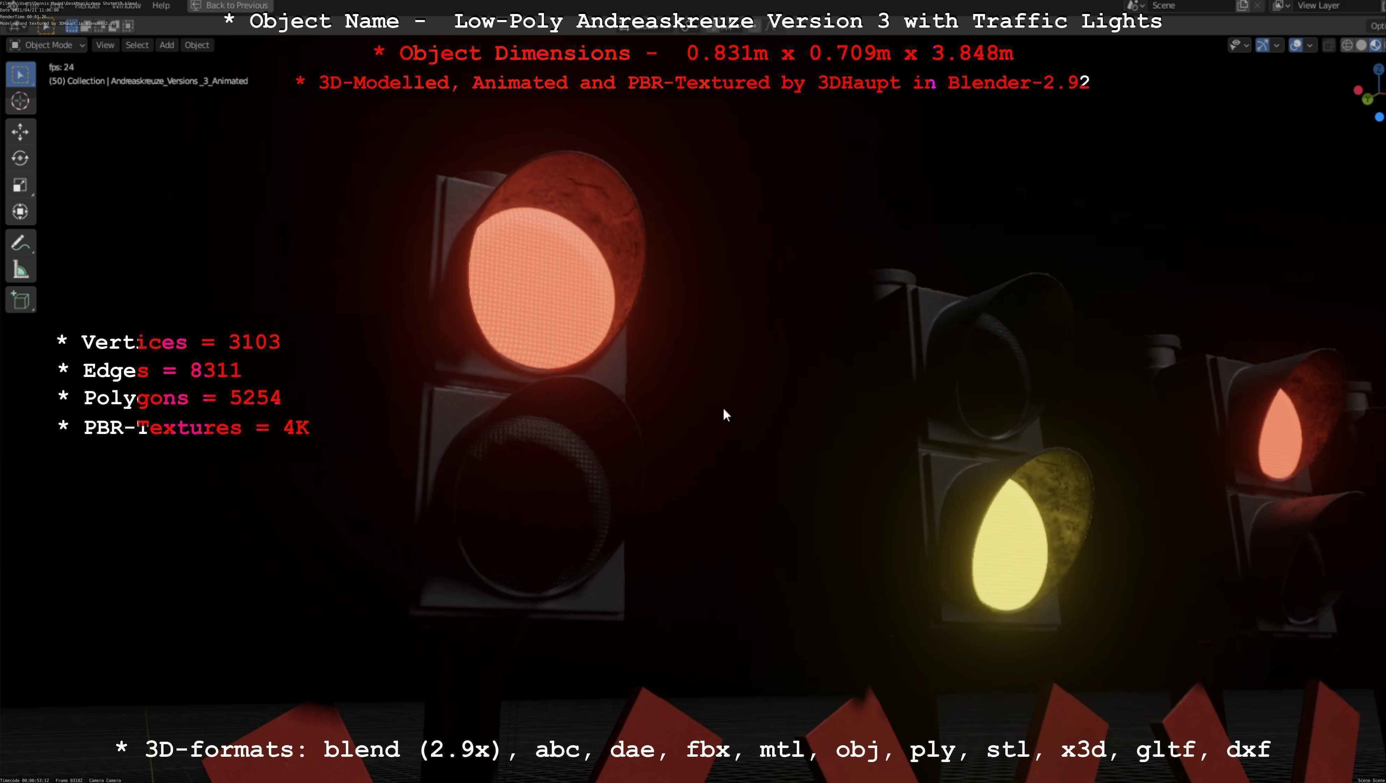The width and height of the screenshot is (1386, 783).
Task: Toggle viewport overlays on or off
Action: click(1296, 45)
